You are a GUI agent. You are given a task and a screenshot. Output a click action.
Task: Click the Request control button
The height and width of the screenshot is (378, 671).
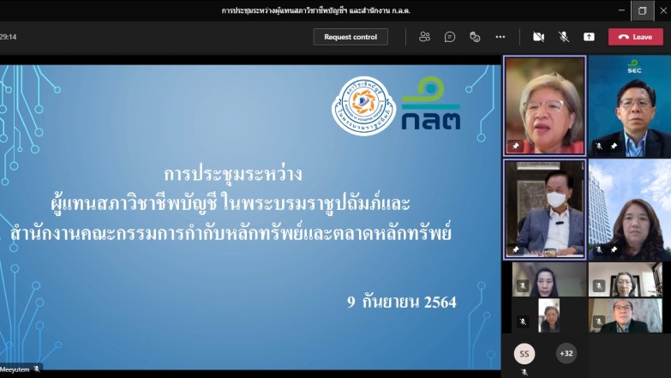pos(350,37)
